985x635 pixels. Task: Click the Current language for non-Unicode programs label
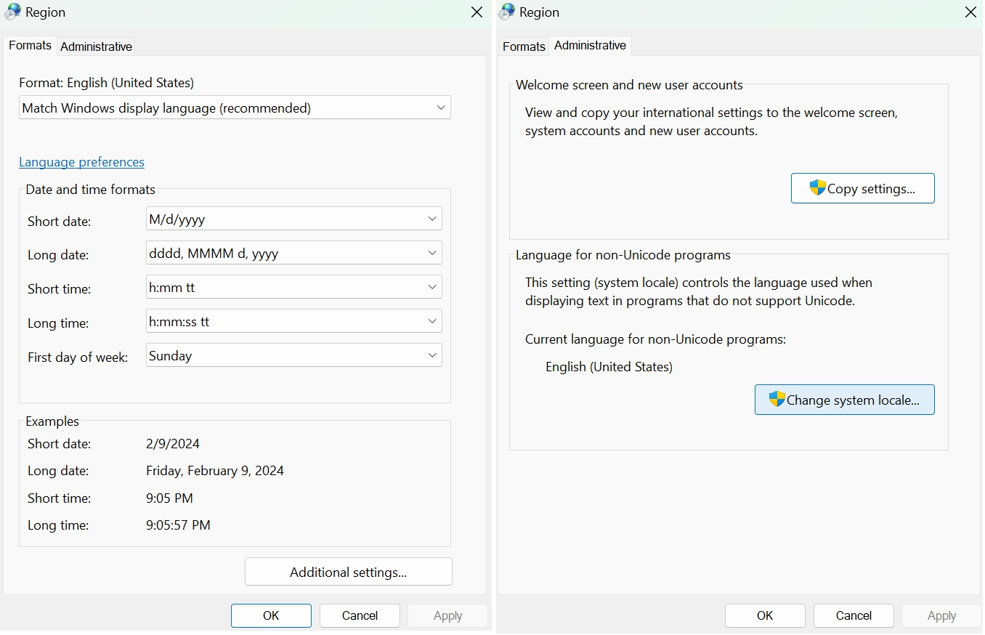(655, 339)
